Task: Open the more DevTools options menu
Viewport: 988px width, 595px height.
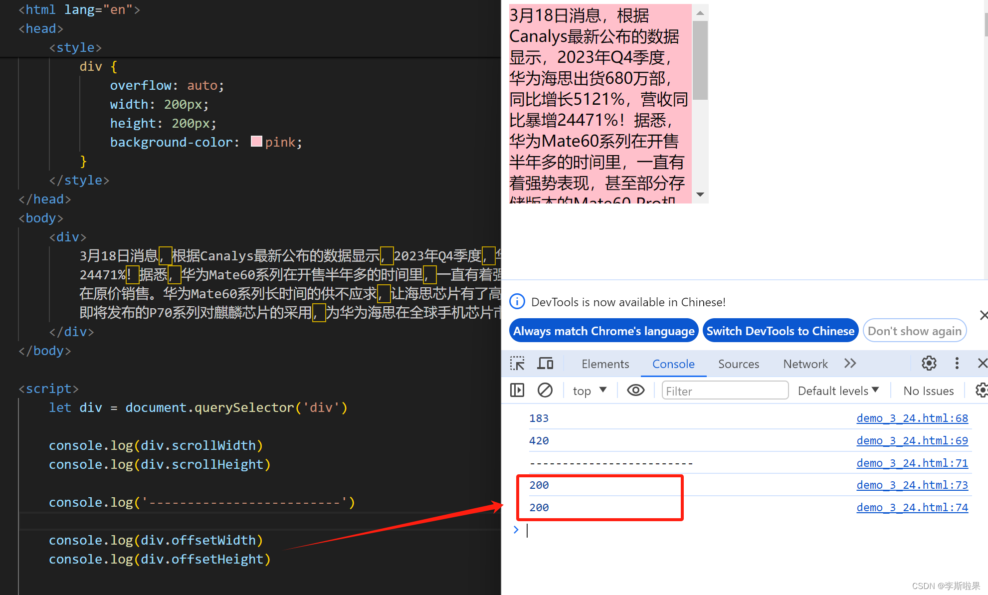Action: click(x=957, y=363)
